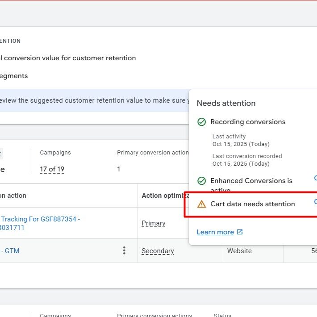Click the Enhanced Conversions is active status
Image resolution: width=317 pixels, height=317 pixels.
point(251,181)
